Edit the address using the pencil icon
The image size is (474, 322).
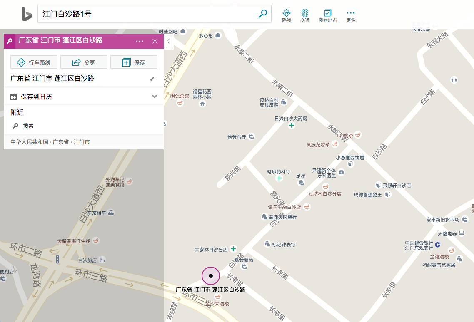coord(152,79)
